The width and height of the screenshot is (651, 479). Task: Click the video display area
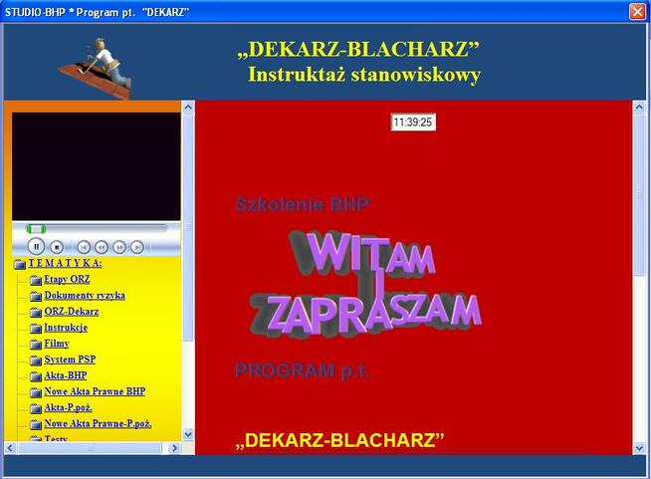(x=96, y=165)
